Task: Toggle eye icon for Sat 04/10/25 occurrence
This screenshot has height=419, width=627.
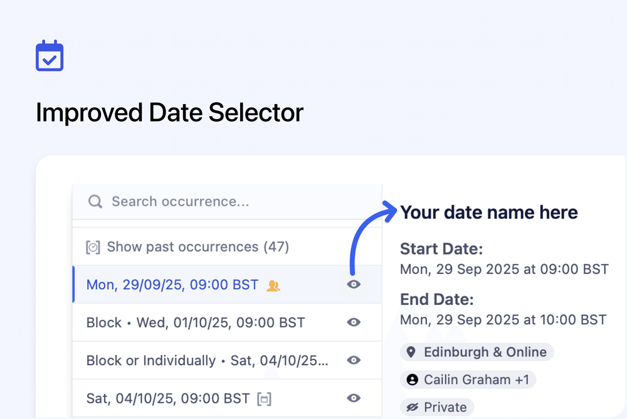Action: (x=353, y=398)
